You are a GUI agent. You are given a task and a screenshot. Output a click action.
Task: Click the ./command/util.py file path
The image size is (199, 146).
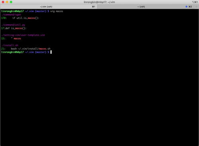13,25
